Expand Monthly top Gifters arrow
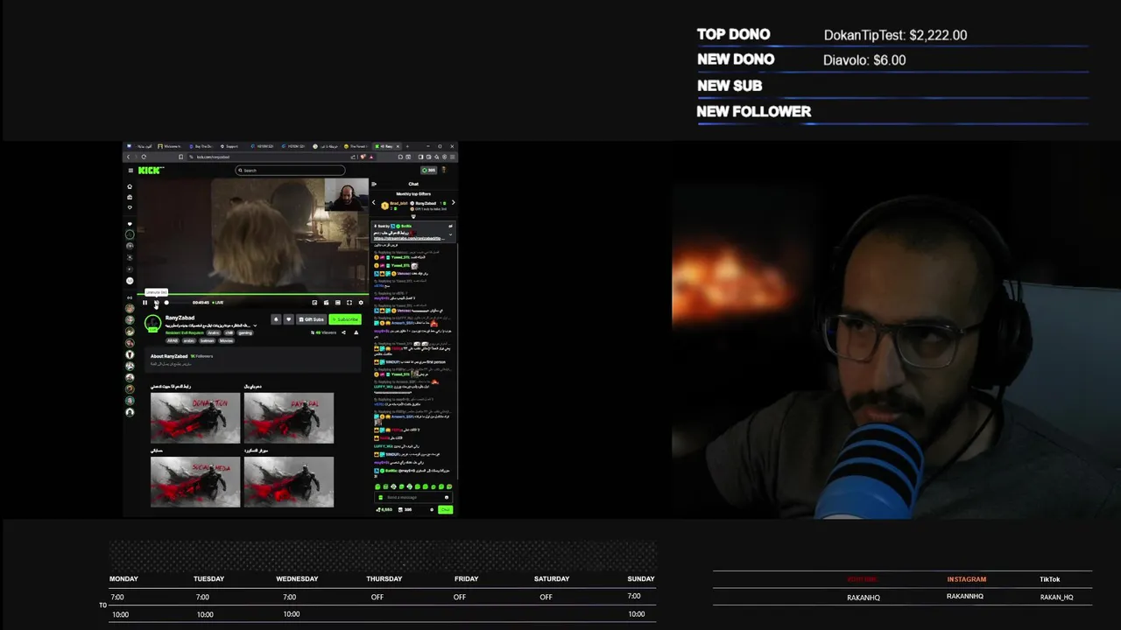 [413, 217]
